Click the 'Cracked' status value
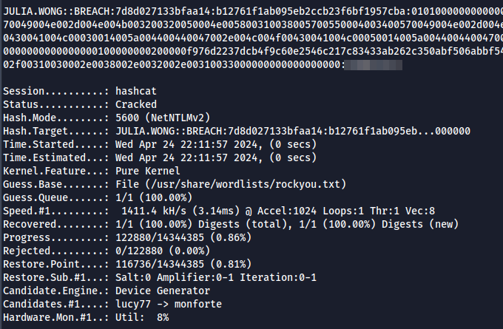 [137, 104]
